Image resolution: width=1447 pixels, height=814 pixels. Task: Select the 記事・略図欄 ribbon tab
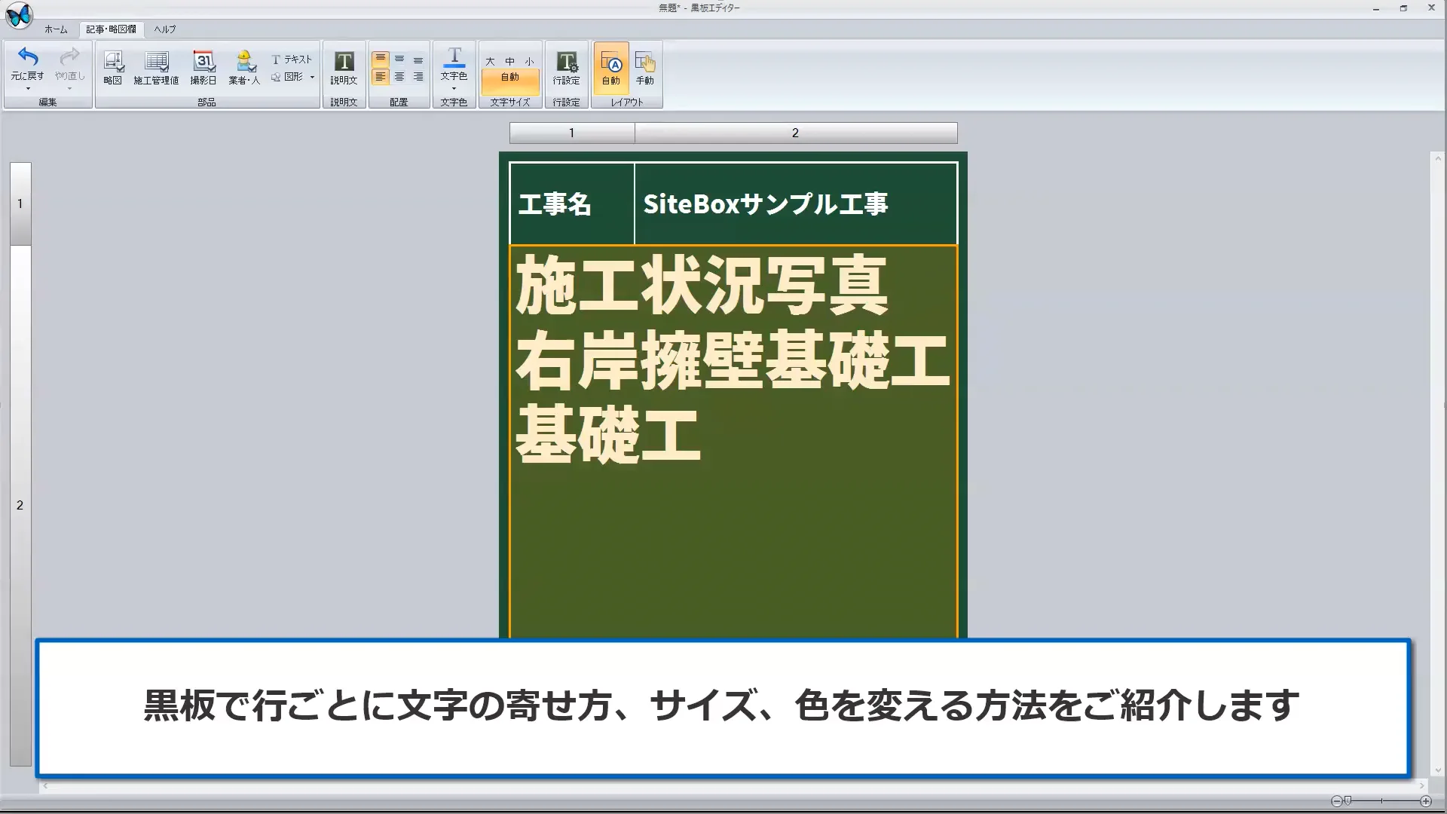coord(112,29)
